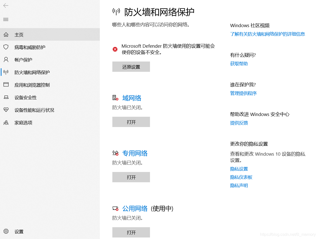Image resolution: width=318 pixels, height=239 pixels.
Task: Select 家庭选项 in the sidebar
Action: pos(50,123)
